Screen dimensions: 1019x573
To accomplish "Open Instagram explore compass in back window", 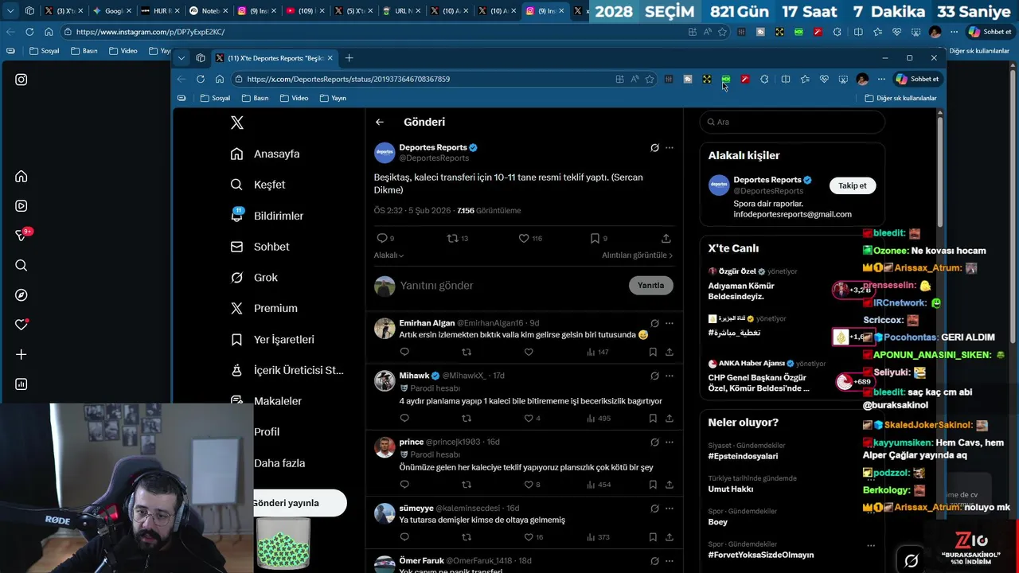I will point(21,295).
